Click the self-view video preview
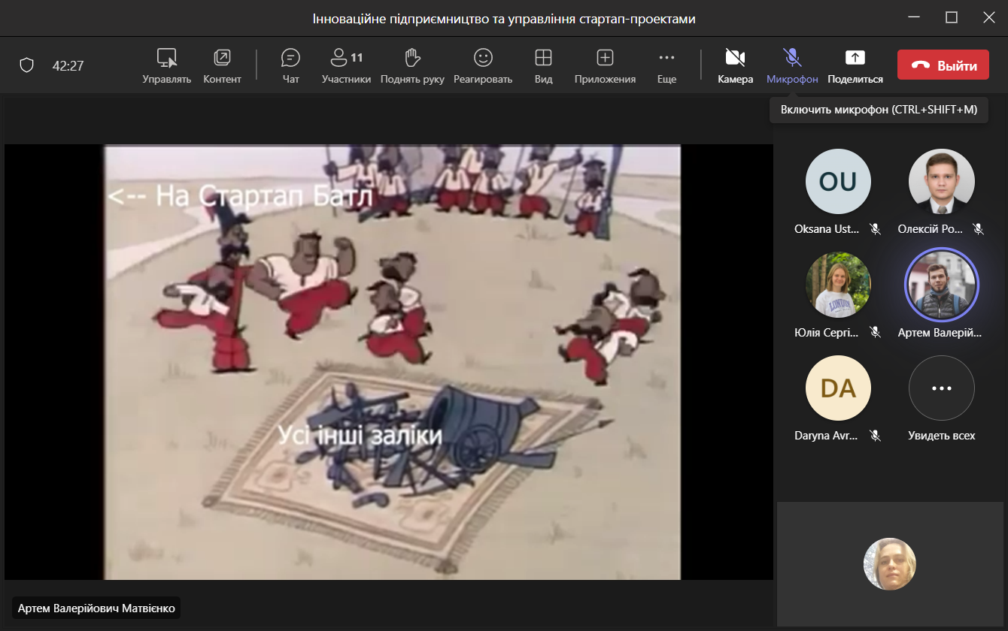This screenshot has height=631, width=1008. pos(890,564)
